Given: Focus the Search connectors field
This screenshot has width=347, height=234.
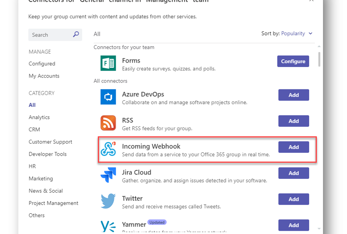Looking at the screenshot, I should tap(55, 35).
